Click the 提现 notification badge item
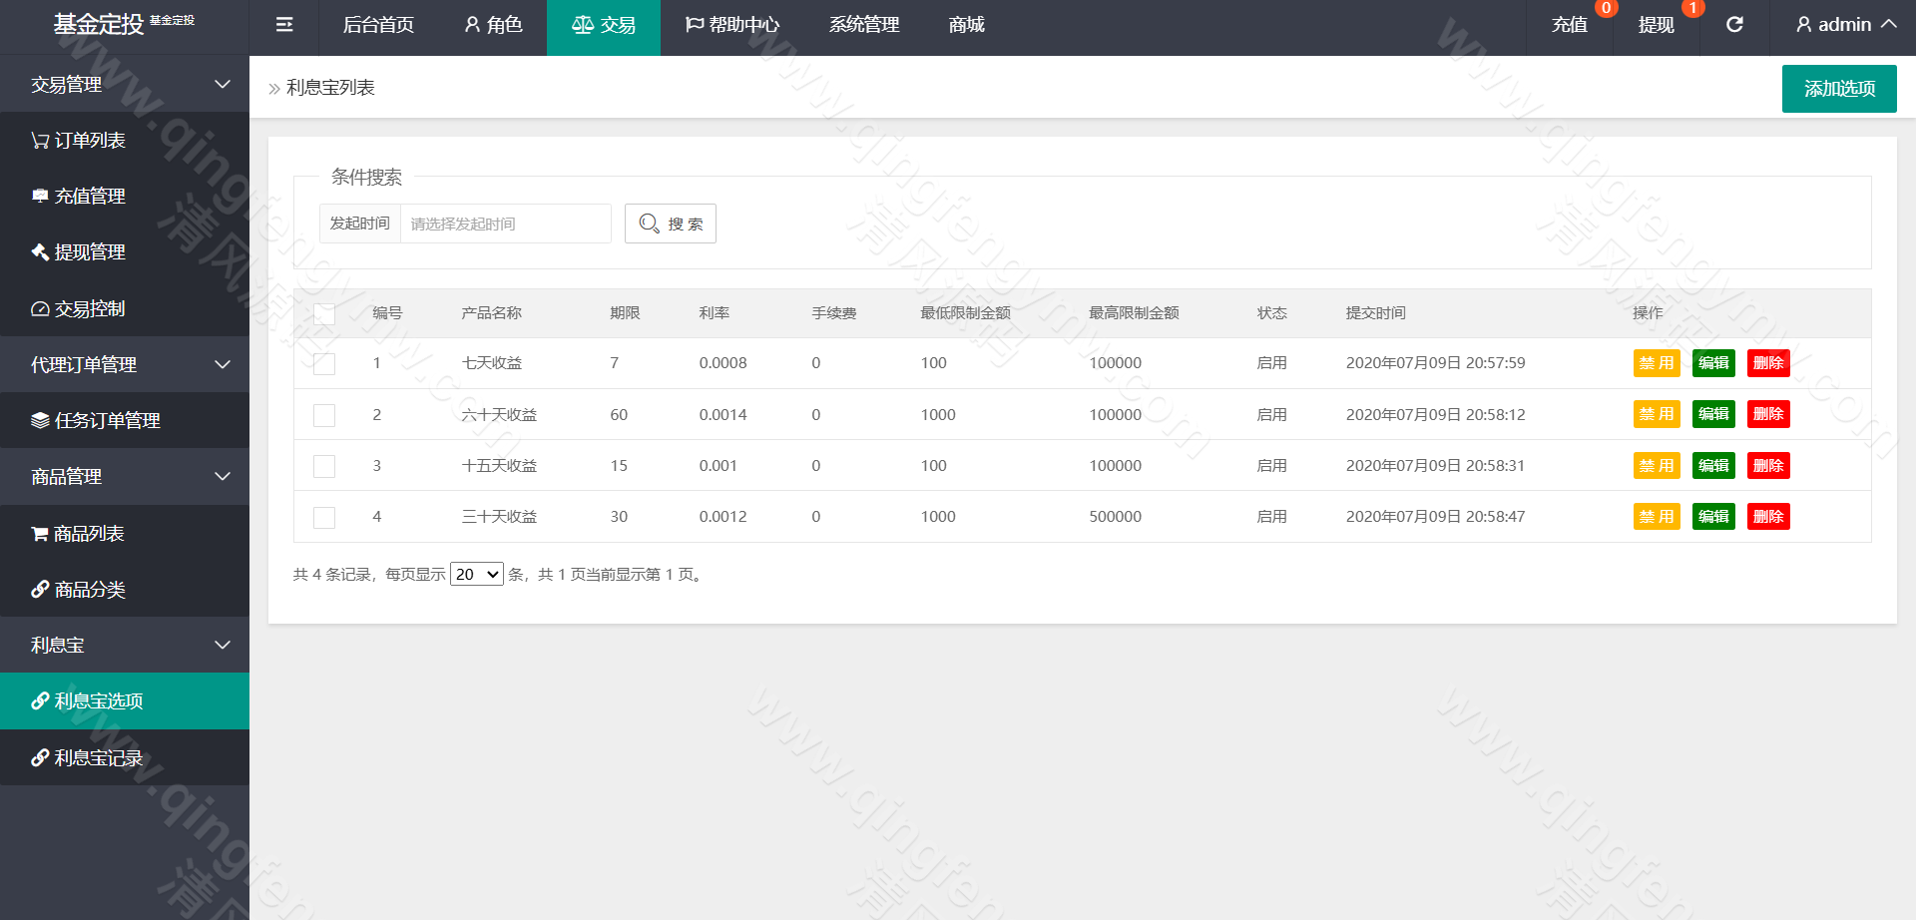 (x=1657, y=25)
